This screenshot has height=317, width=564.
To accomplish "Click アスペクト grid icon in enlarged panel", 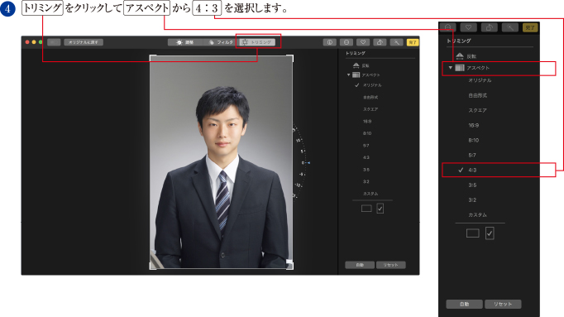I will [x=460, y=68].
